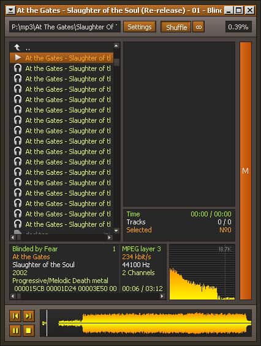The height and width of the screenshot is (346, 261).
Task: Click the Selected №0 row
Action: pos(179,230)
